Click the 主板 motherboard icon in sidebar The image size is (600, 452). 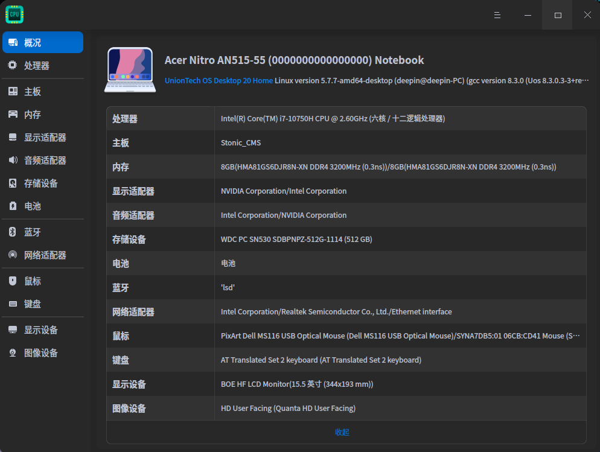pos(13,91)
